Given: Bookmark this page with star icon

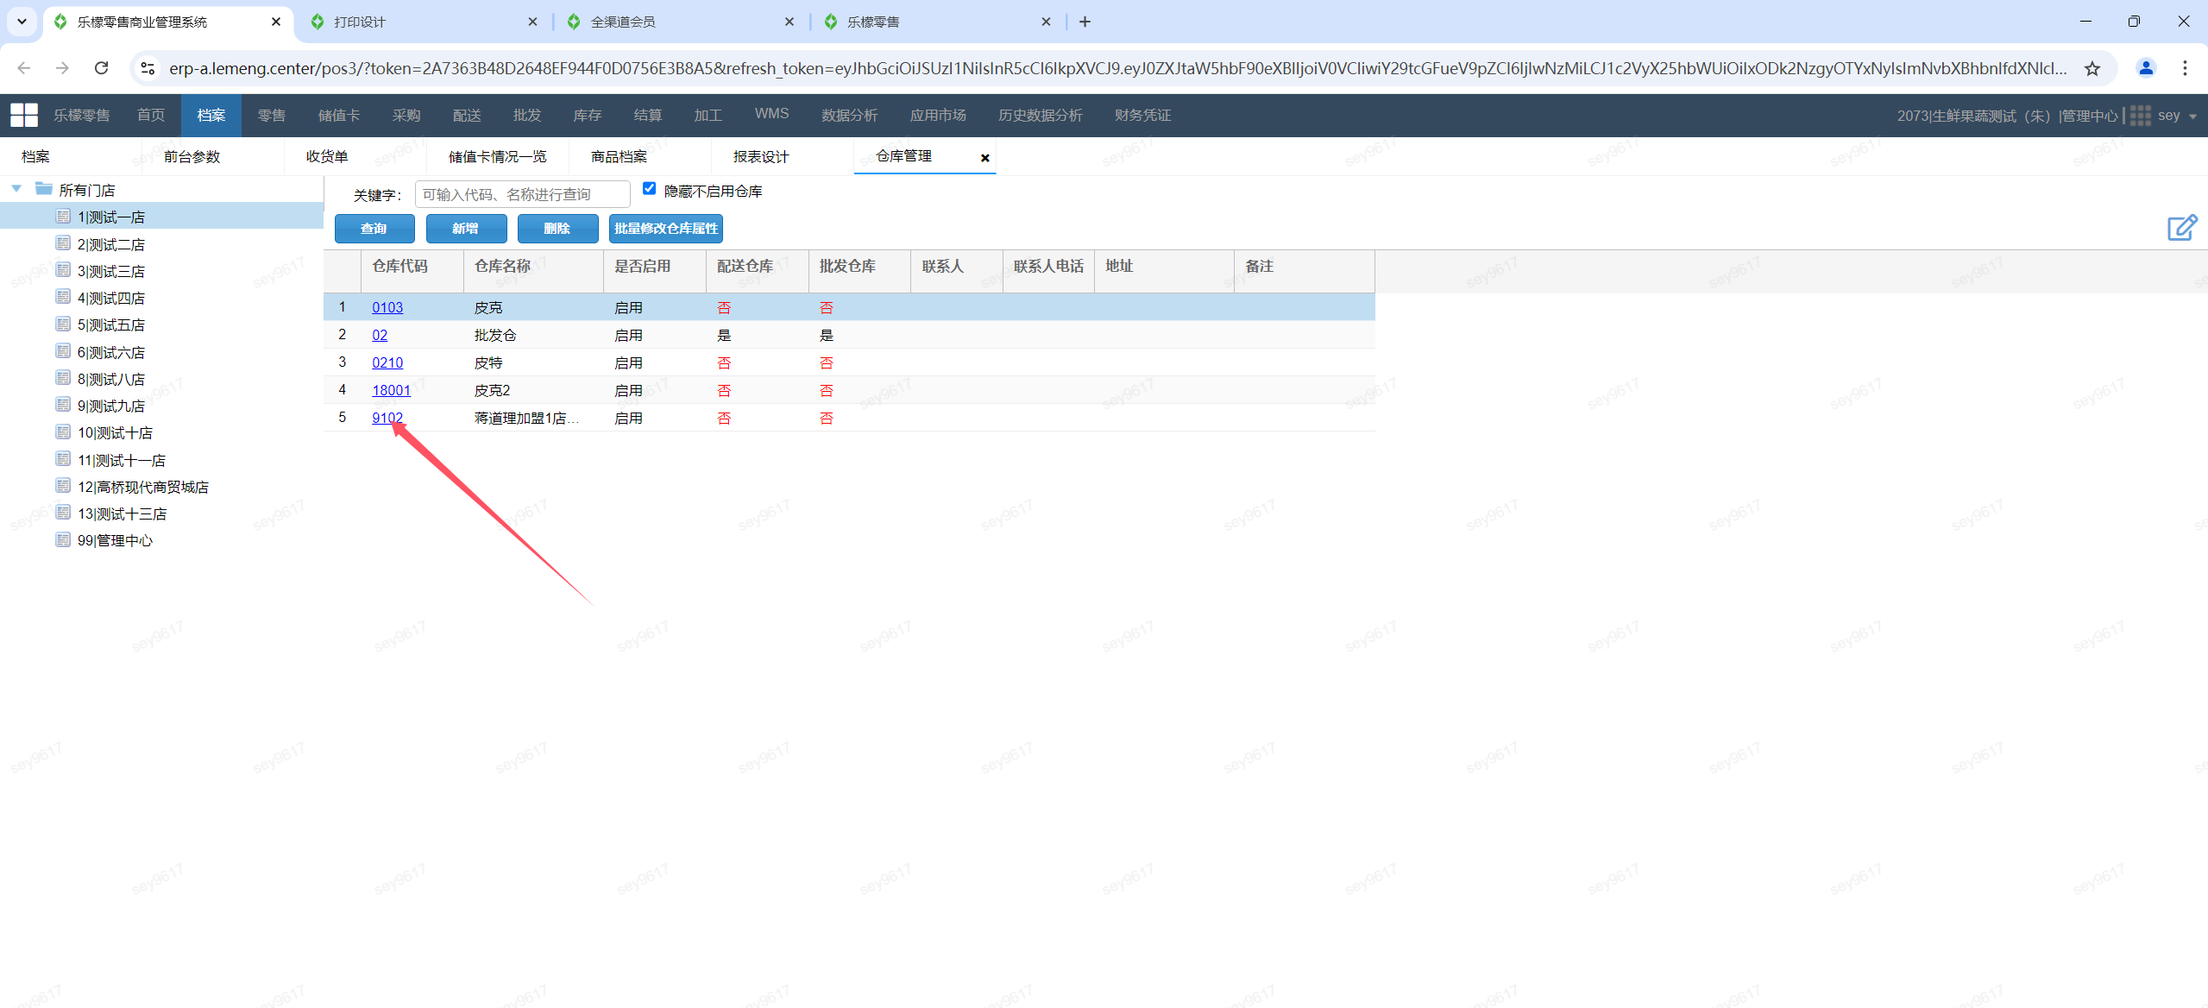Looking at the screenshot, I should 2092,69.
